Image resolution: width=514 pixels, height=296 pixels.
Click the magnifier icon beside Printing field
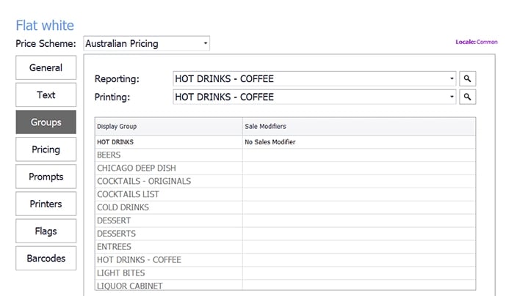(468, 97)
